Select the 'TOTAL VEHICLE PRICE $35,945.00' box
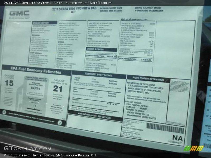Screen dimensions: 211x158 coord(135,59)
